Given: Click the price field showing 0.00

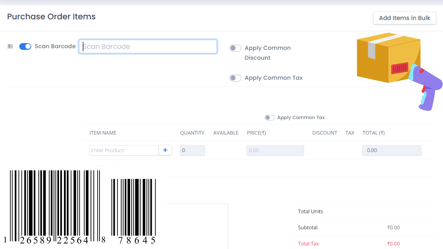Looking at the screenshot, I should (x=275, y=150).
